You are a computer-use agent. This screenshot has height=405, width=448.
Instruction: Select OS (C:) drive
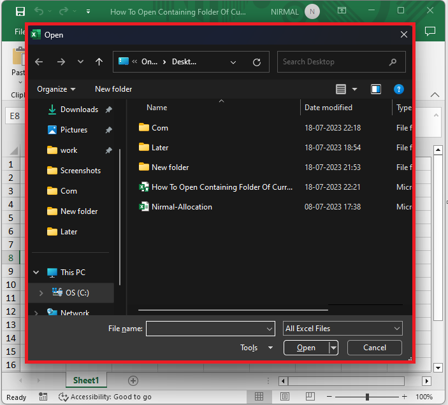[x=77, y=293]
